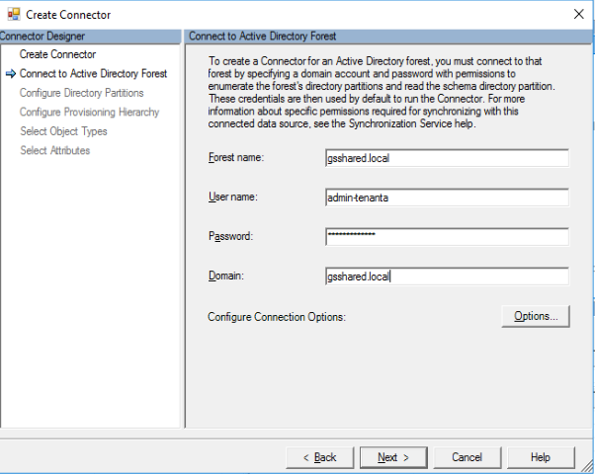Click into the Password field
Viewport: 595px width, 474px height.
(x=446, y=237)
